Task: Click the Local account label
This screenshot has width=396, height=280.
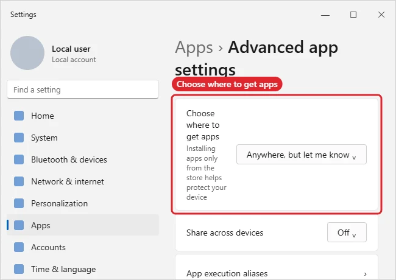Action: pyautogui.click(x=74, y=60)
